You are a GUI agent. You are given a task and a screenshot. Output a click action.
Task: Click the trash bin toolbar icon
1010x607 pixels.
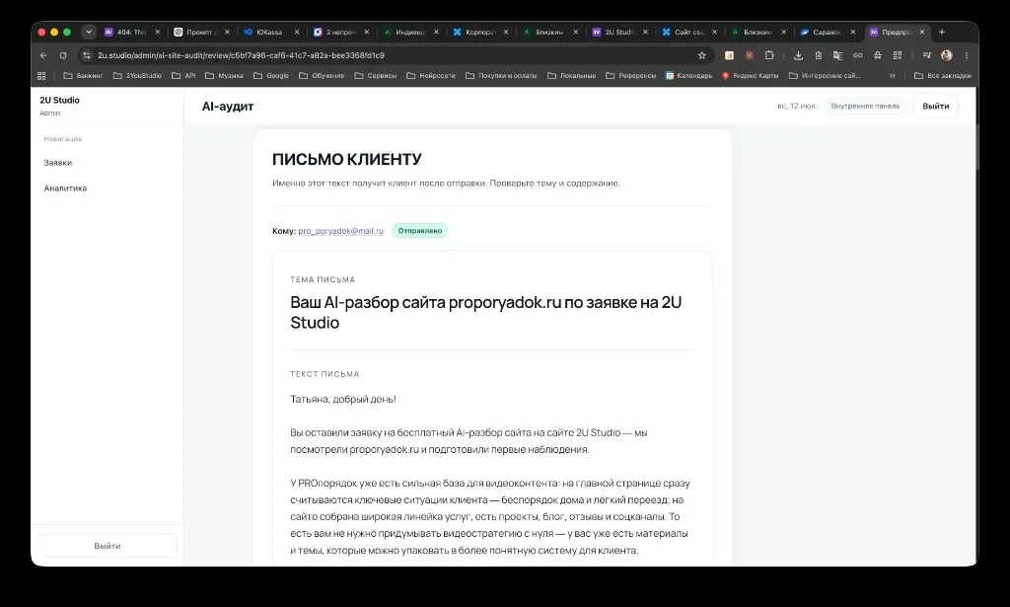pos(818,55)
